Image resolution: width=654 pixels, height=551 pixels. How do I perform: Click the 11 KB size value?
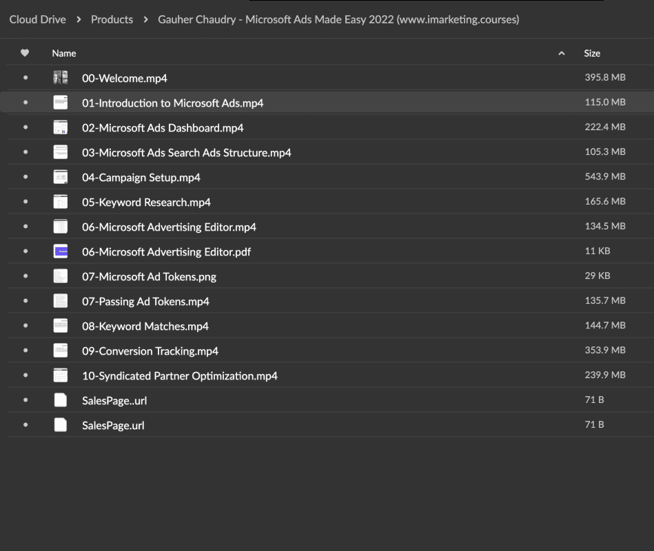[597, 251]
